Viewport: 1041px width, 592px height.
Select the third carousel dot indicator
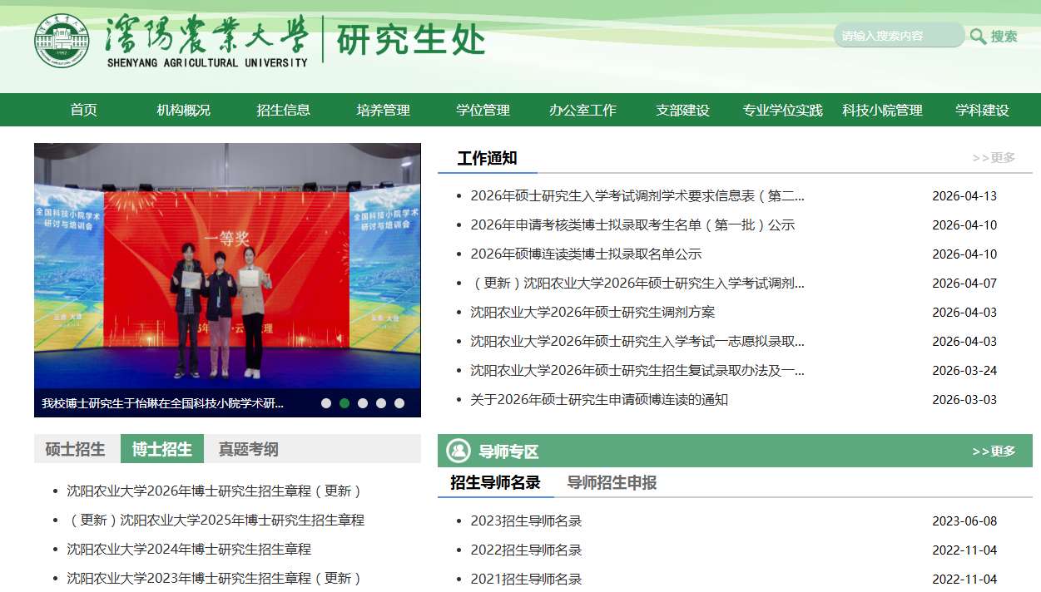tap(363, 403)
